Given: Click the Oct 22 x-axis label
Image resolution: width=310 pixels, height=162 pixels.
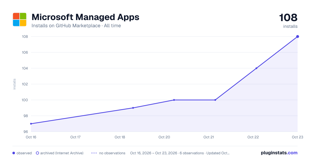Looking at the screenshot, I should (253, 137).
